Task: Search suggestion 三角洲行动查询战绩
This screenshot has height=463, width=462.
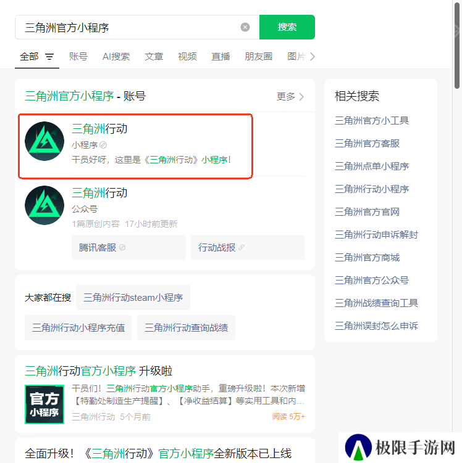Action: click(x=187, y=328)
